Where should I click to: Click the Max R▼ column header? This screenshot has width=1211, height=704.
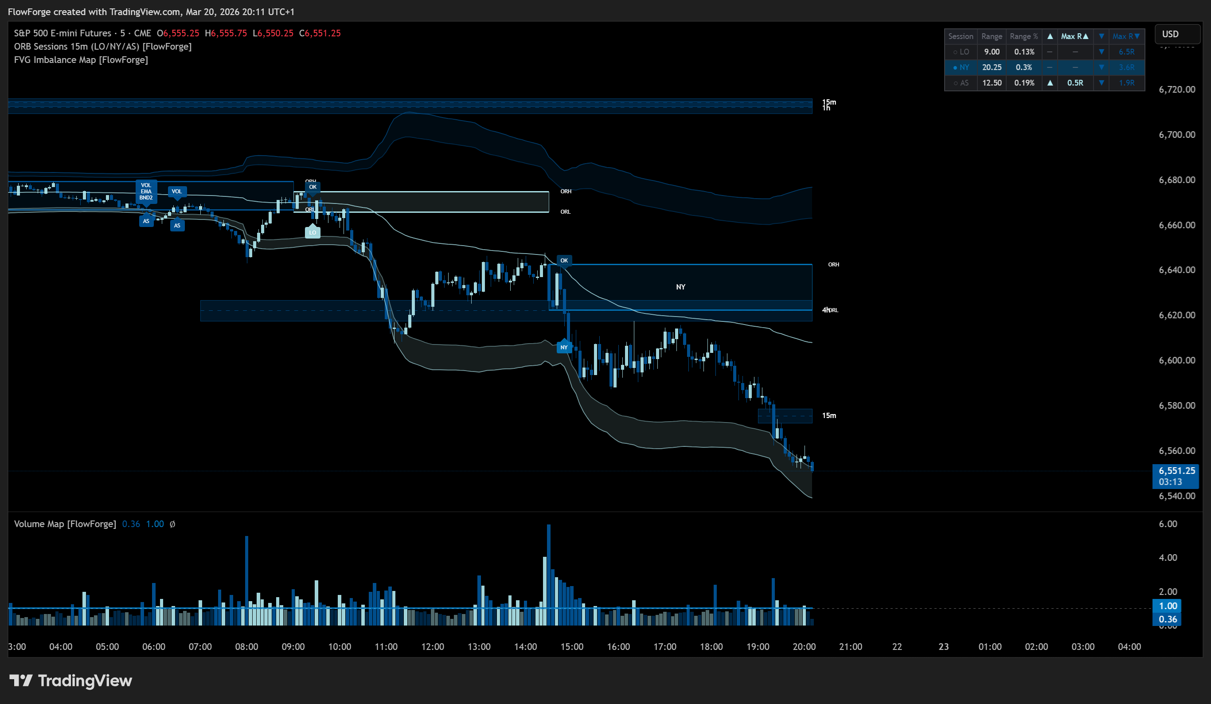[1126, 36]
